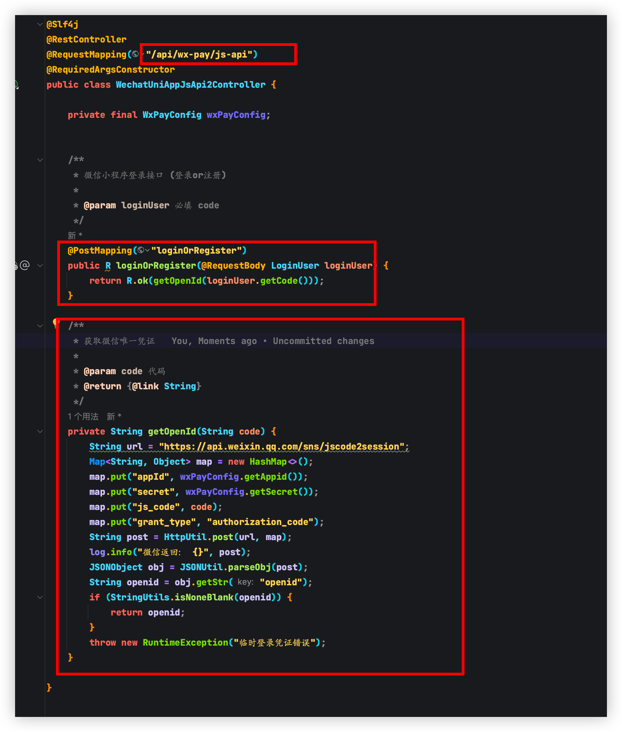Open the URL dropdown arrow in @PostMapping
Viewport: 622px width, 732px height.
[147, 250]
